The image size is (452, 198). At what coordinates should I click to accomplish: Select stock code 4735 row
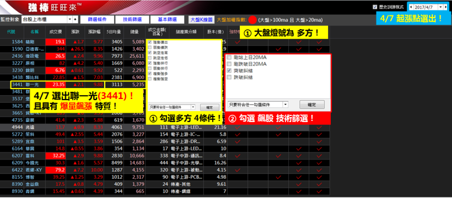(x=165, y=120)
